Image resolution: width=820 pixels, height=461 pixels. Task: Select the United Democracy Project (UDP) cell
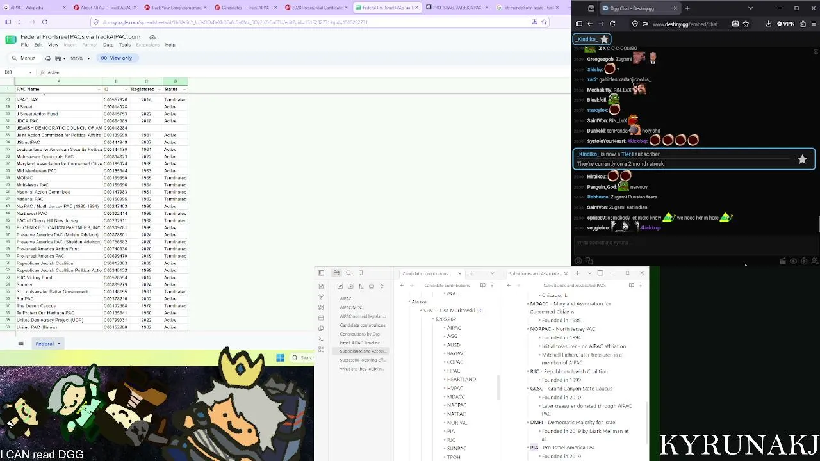[59, 320]
